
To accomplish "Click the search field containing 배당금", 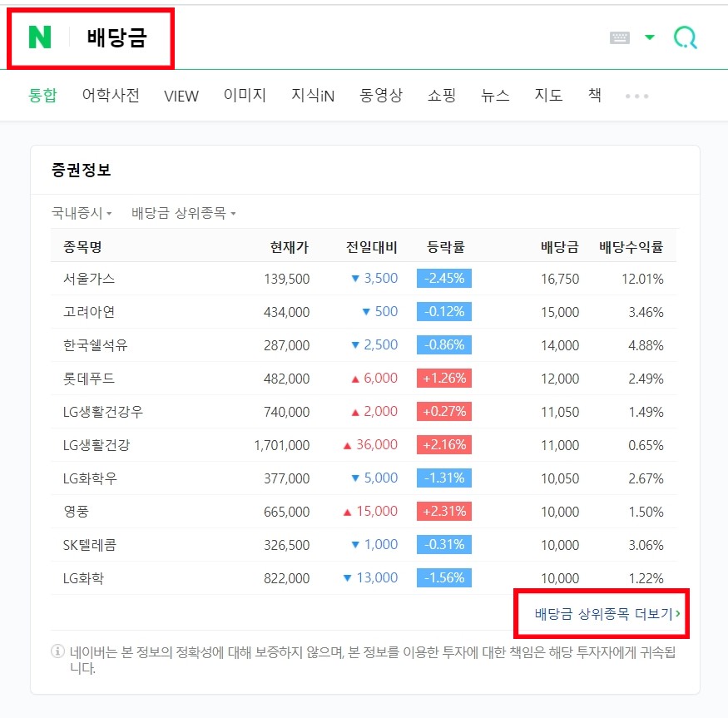I will coord(117,37).
